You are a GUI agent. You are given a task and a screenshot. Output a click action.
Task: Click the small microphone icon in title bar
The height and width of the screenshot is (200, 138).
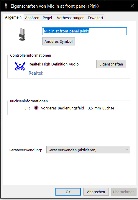[x=6, y=6]
